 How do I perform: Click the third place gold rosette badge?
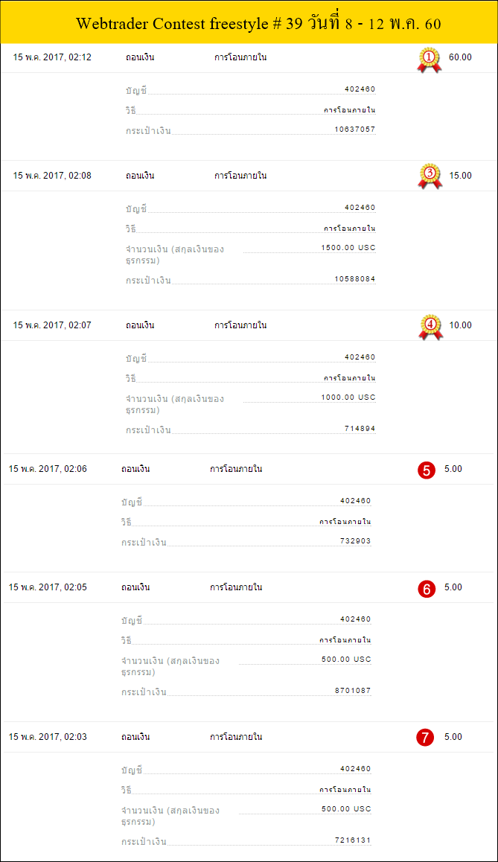click(x=430, y=176)
